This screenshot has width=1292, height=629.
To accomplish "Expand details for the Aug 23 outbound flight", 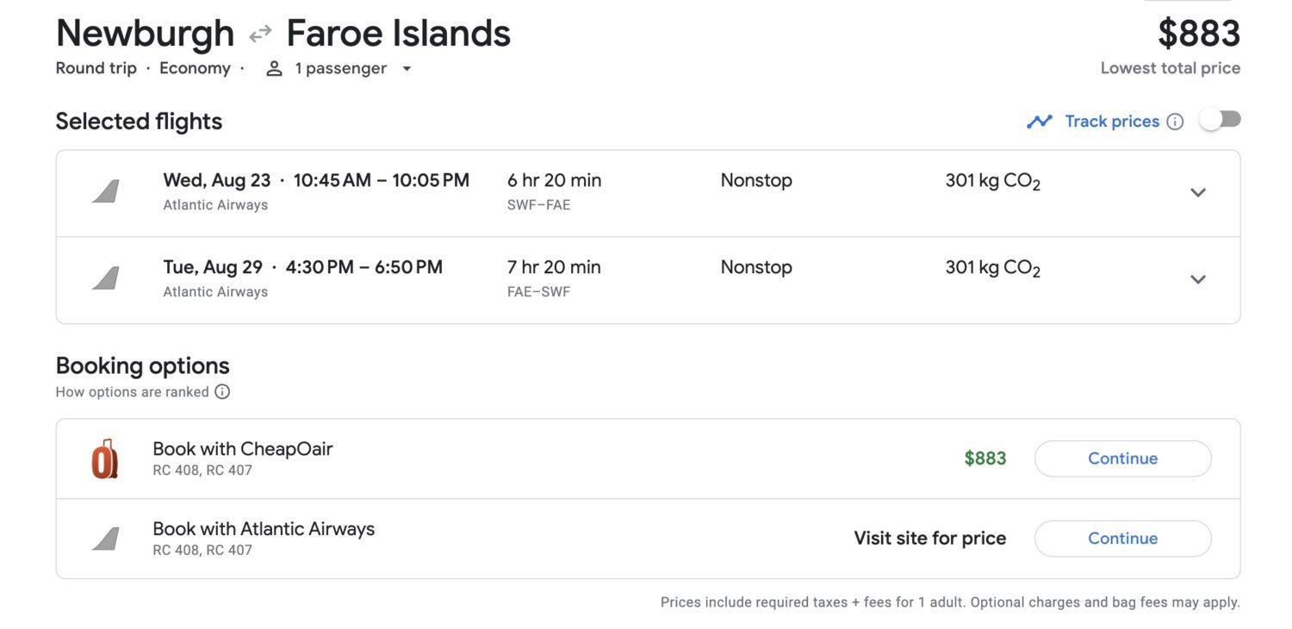I will pos(1197,193).
